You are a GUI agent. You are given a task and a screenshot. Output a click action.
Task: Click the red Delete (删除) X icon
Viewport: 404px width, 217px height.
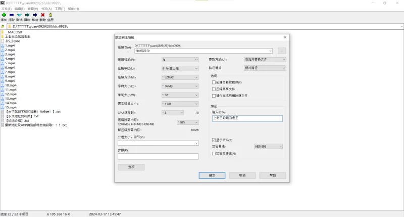(42, 15)
